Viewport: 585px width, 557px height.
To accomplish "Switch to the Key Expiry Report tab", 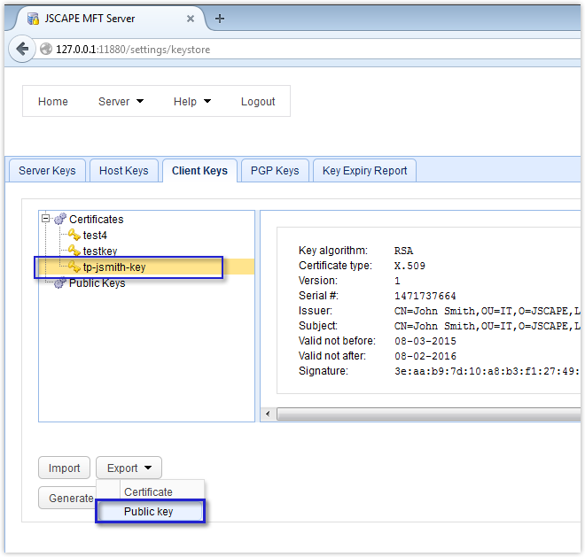I will [364, 171].
